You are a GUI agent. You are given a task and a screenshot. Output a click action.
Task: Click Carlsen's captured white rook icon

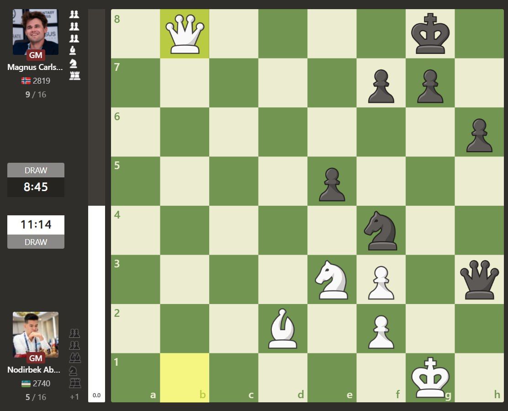[74, 75]
